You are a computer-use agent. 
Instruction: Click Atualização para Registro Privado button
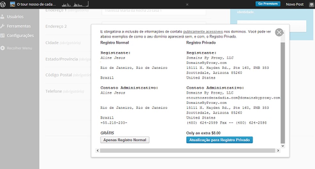pos(219,140)
